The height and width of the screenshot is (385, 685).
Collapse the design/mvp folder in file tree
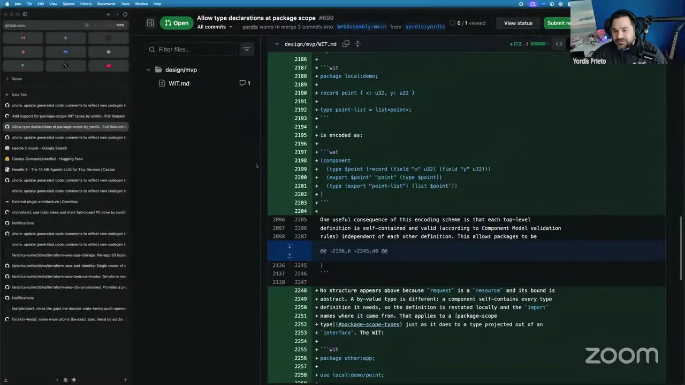[148, 70]
